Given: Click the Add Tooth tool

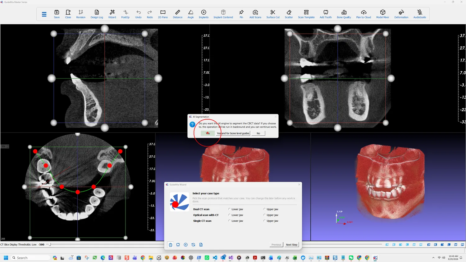Looking at the screenshot, I should click(326, 14).
